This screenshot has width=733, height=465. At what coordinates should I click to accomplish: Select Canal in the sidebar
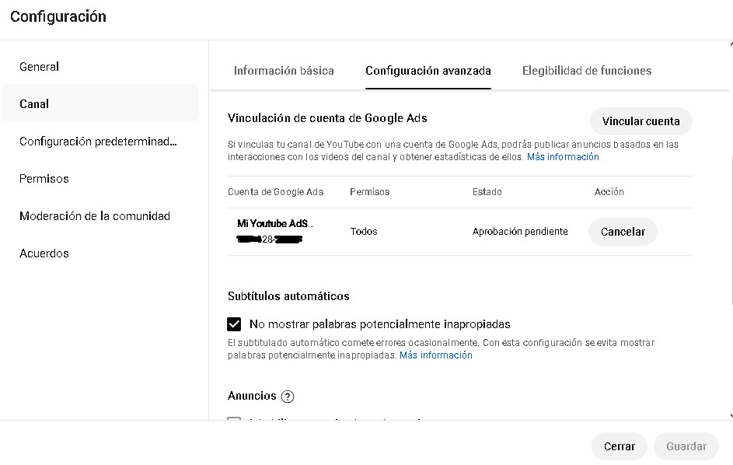pyautogui.click(x=34, y=104)
